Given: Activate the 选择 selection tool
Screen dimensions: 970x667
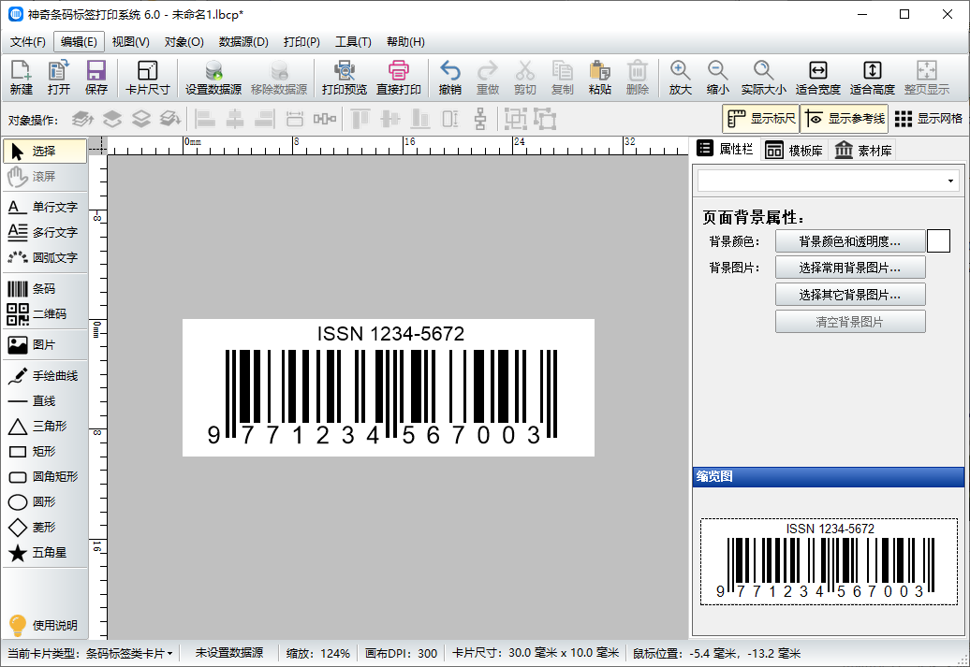Looking at the screenshot, I should (x=45, y=151).
